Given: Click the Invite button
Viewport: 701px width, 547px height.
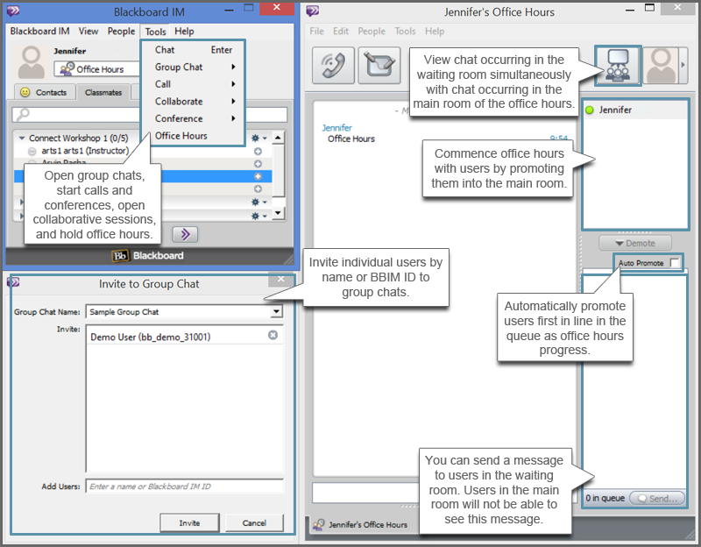Looking at the screenshot, I should click(x=189, y=522).
